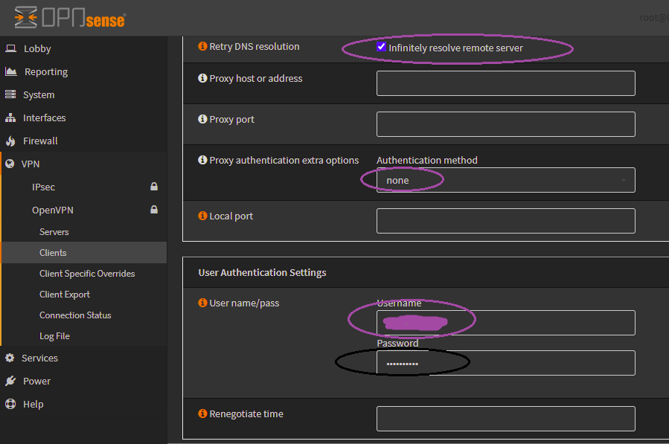Click info icon next to Proxy host or address

pyautogui.click(x=202, y=78)
